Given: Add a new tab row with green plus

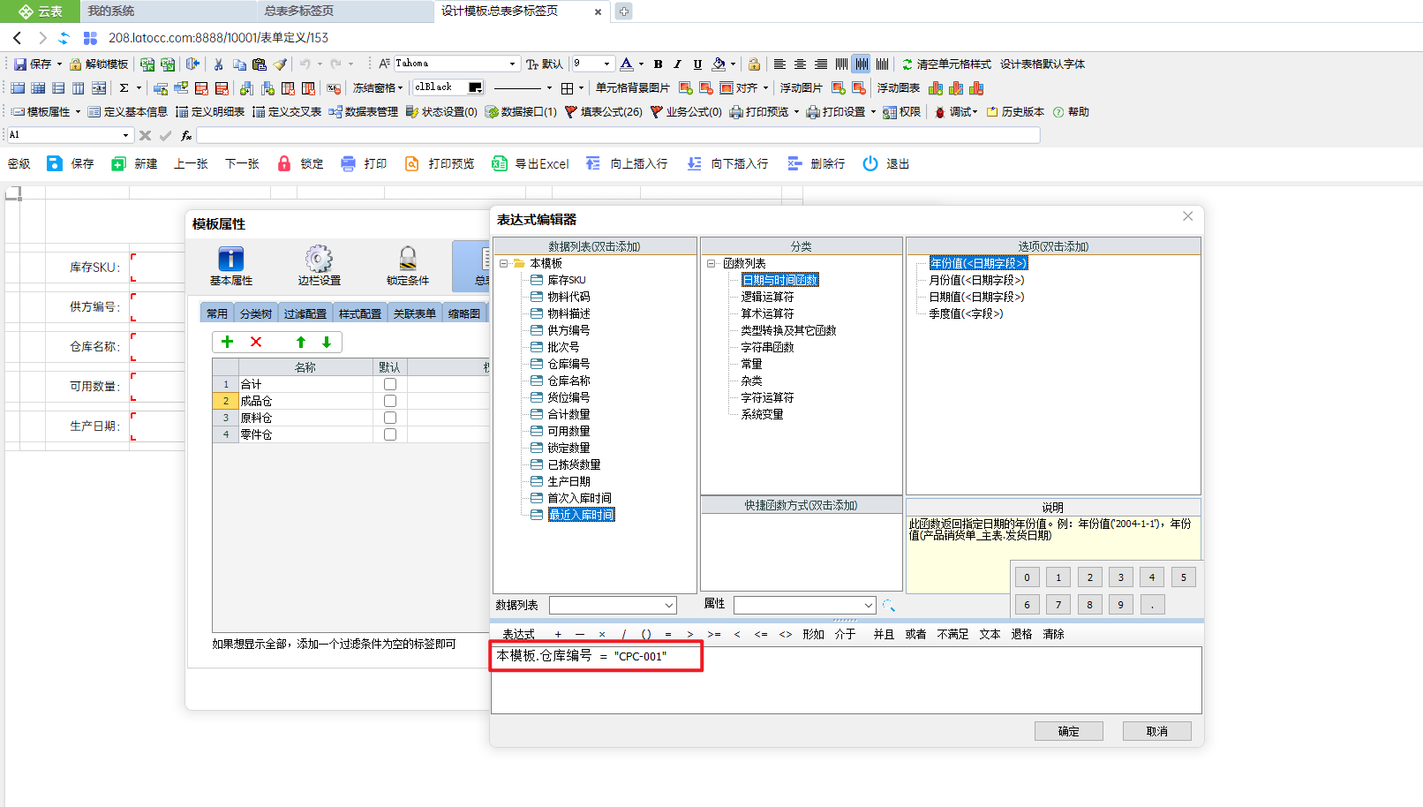Looking at the screenshot, I should (x=227, y=342).
